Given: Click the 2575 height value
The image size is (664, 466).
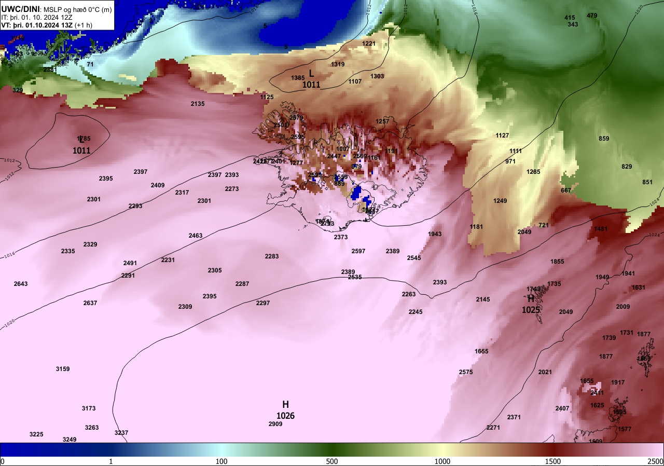Looking at the screenshot, I should point(466,372).
